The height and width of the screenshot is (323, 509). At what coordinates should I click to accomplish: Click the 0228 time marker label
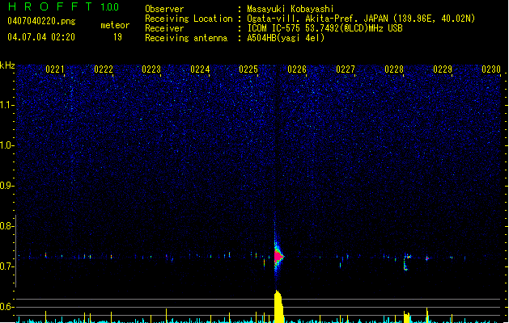coord(394,69)
